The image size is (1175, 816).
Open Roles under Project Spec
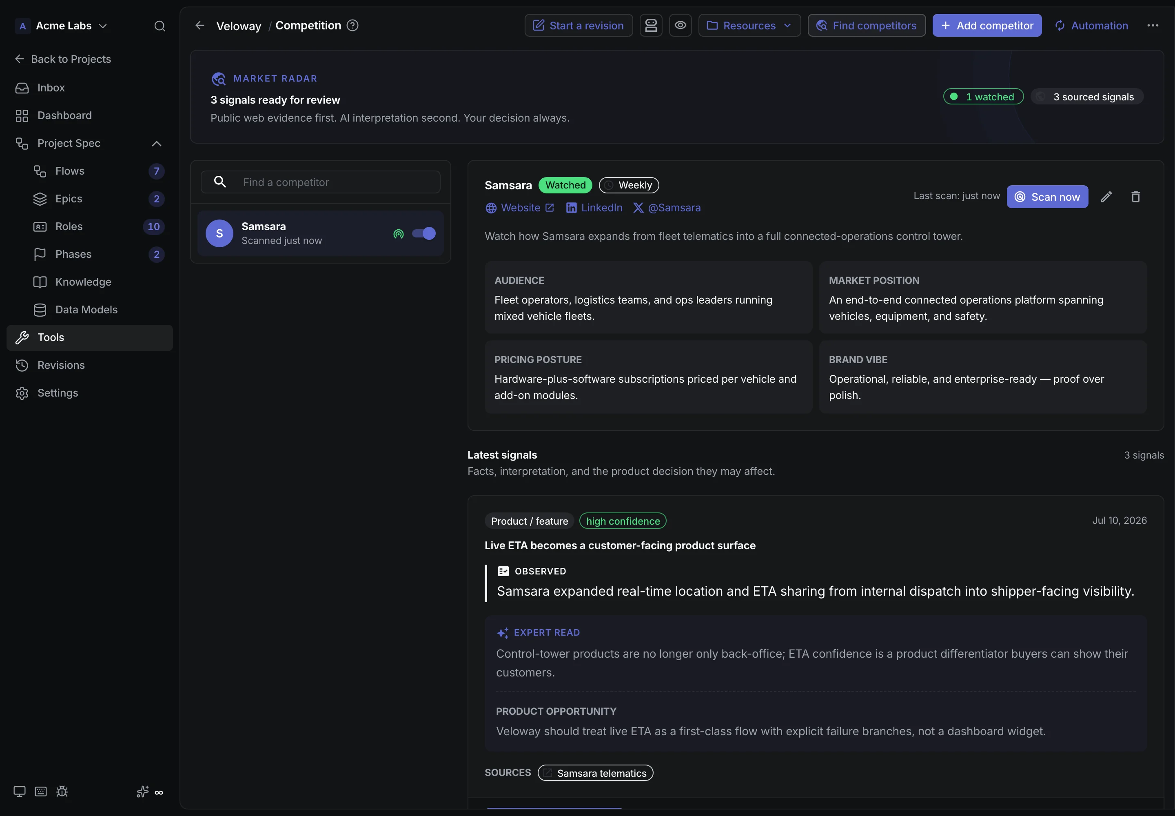[x=98, y=226]
